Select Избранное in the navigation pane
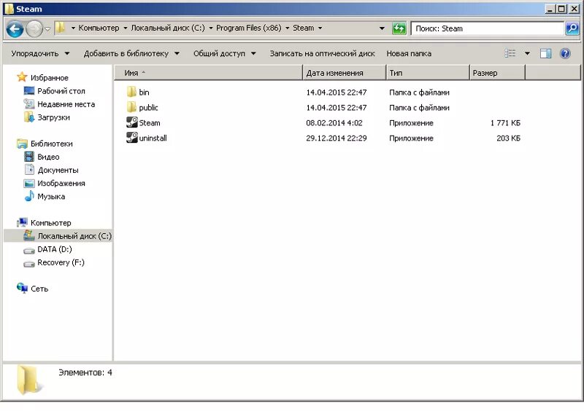Viewport: 584px width, 411px height. (50, 78)
